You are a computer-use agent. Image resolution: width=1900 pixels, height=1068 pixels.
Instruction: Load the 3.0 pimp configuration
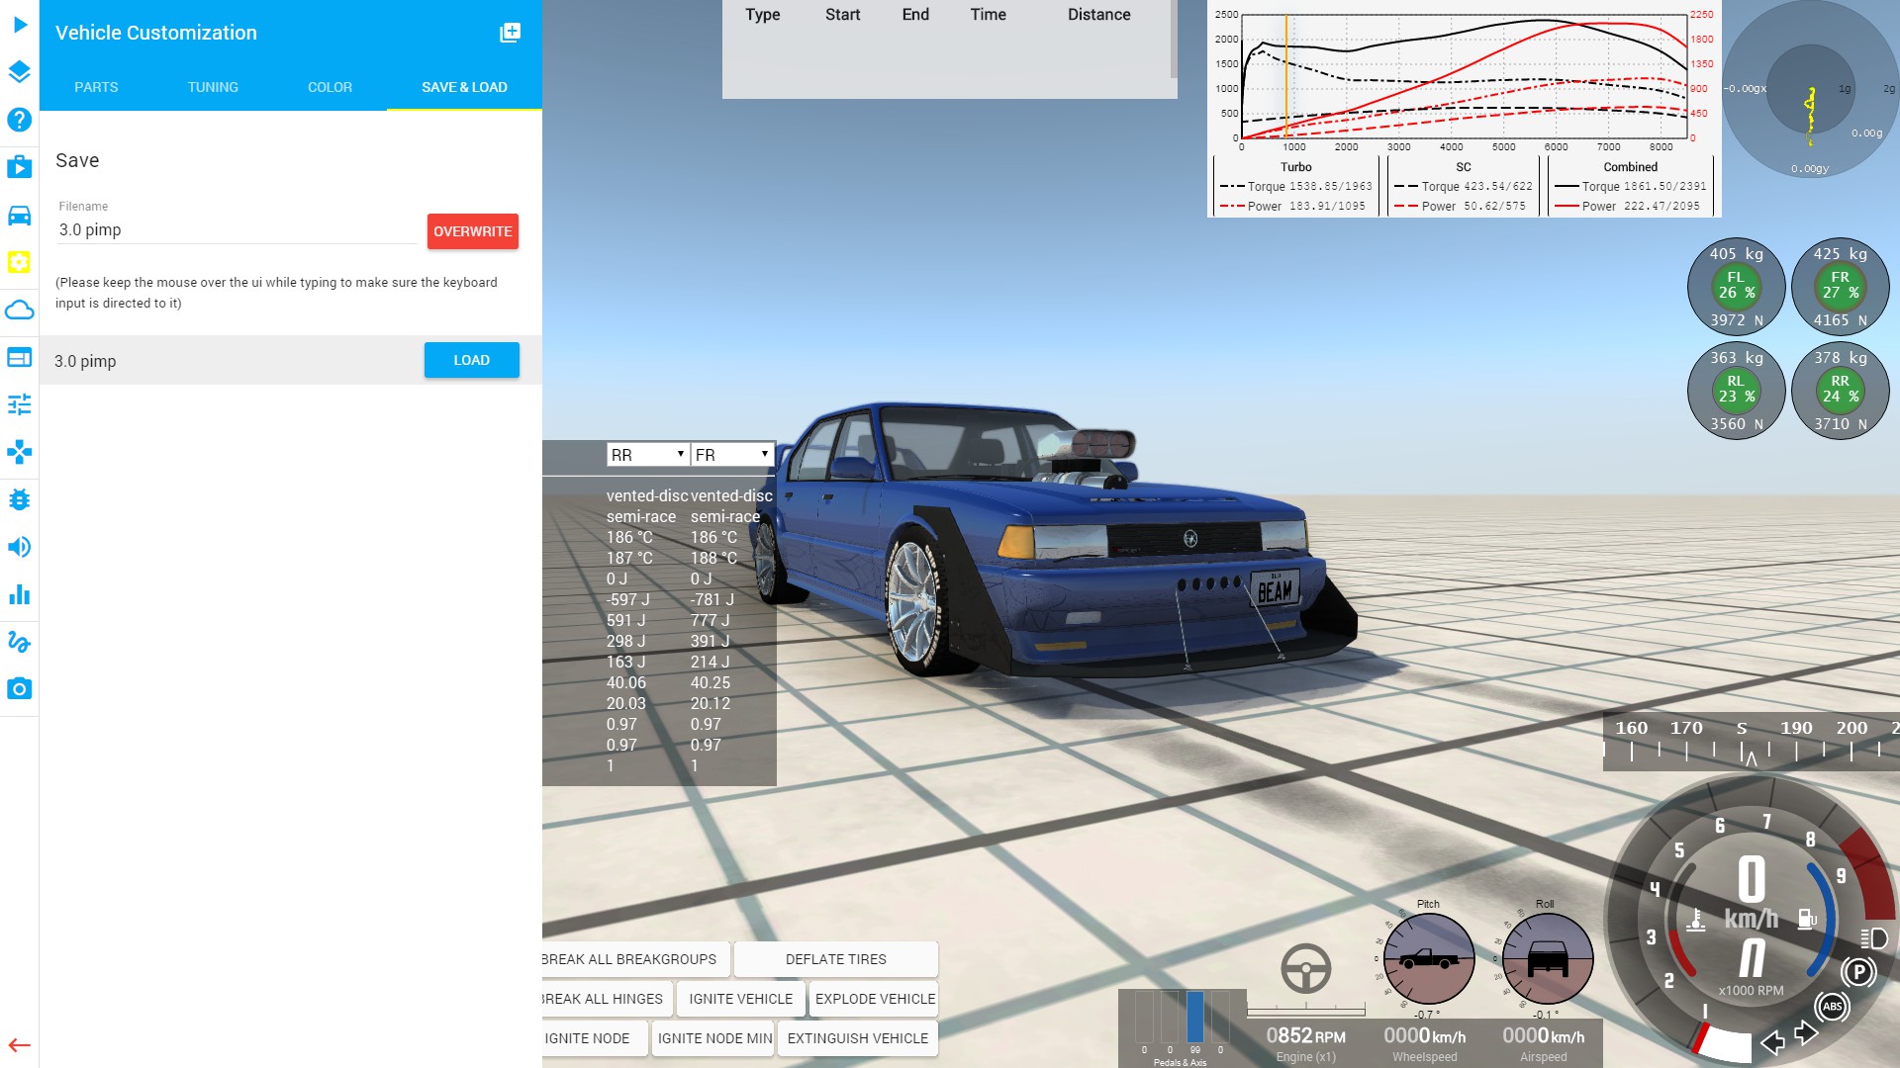(471, 360)
